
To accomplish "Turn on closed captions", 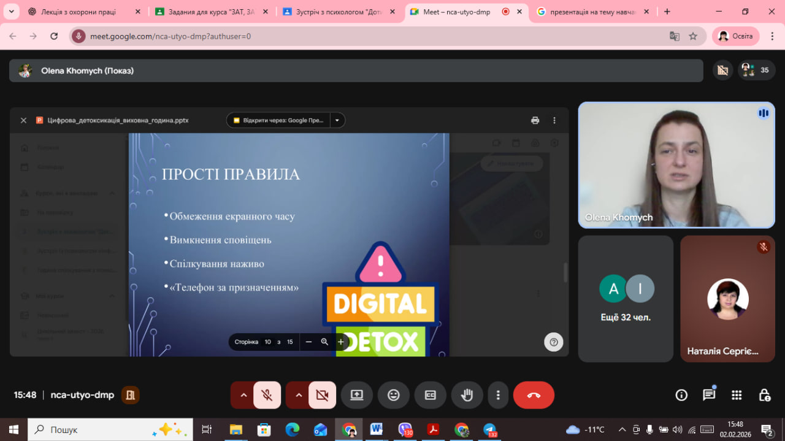I will 431,395.
